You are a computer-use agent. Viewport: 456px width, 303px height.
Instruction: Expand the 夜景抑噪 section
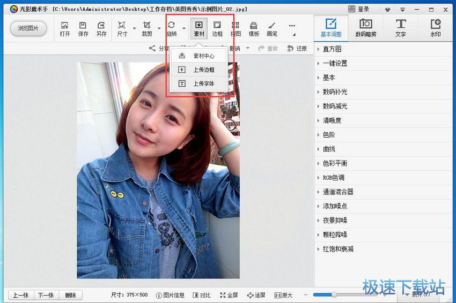(x=383, y=220)
